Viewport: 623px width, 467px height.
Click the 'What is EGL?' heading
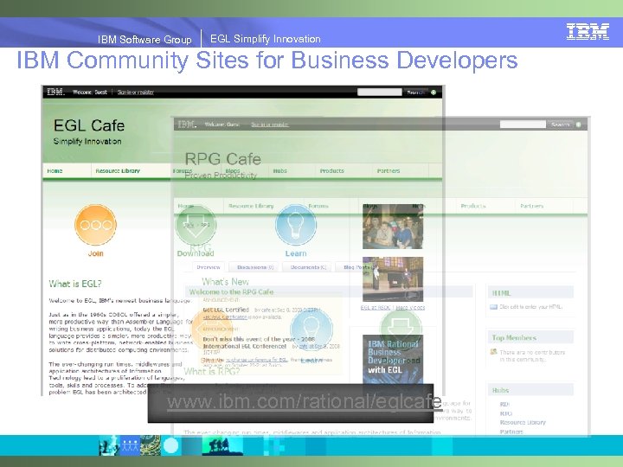click(75, 284)
